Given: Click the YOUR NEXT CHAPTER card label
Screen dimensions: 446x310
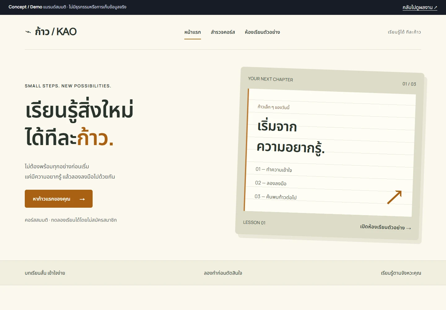Looking at the screenshot, I should coord(270,79).
